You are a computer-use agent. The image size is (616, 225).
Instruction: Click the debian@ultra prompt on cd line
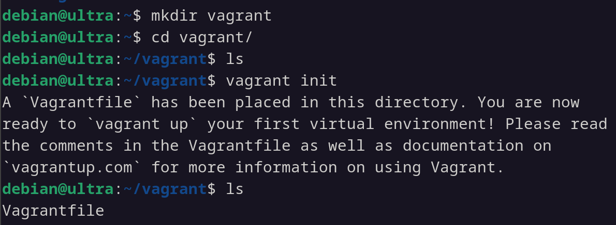pyautogui.click(x=58, y=38)
